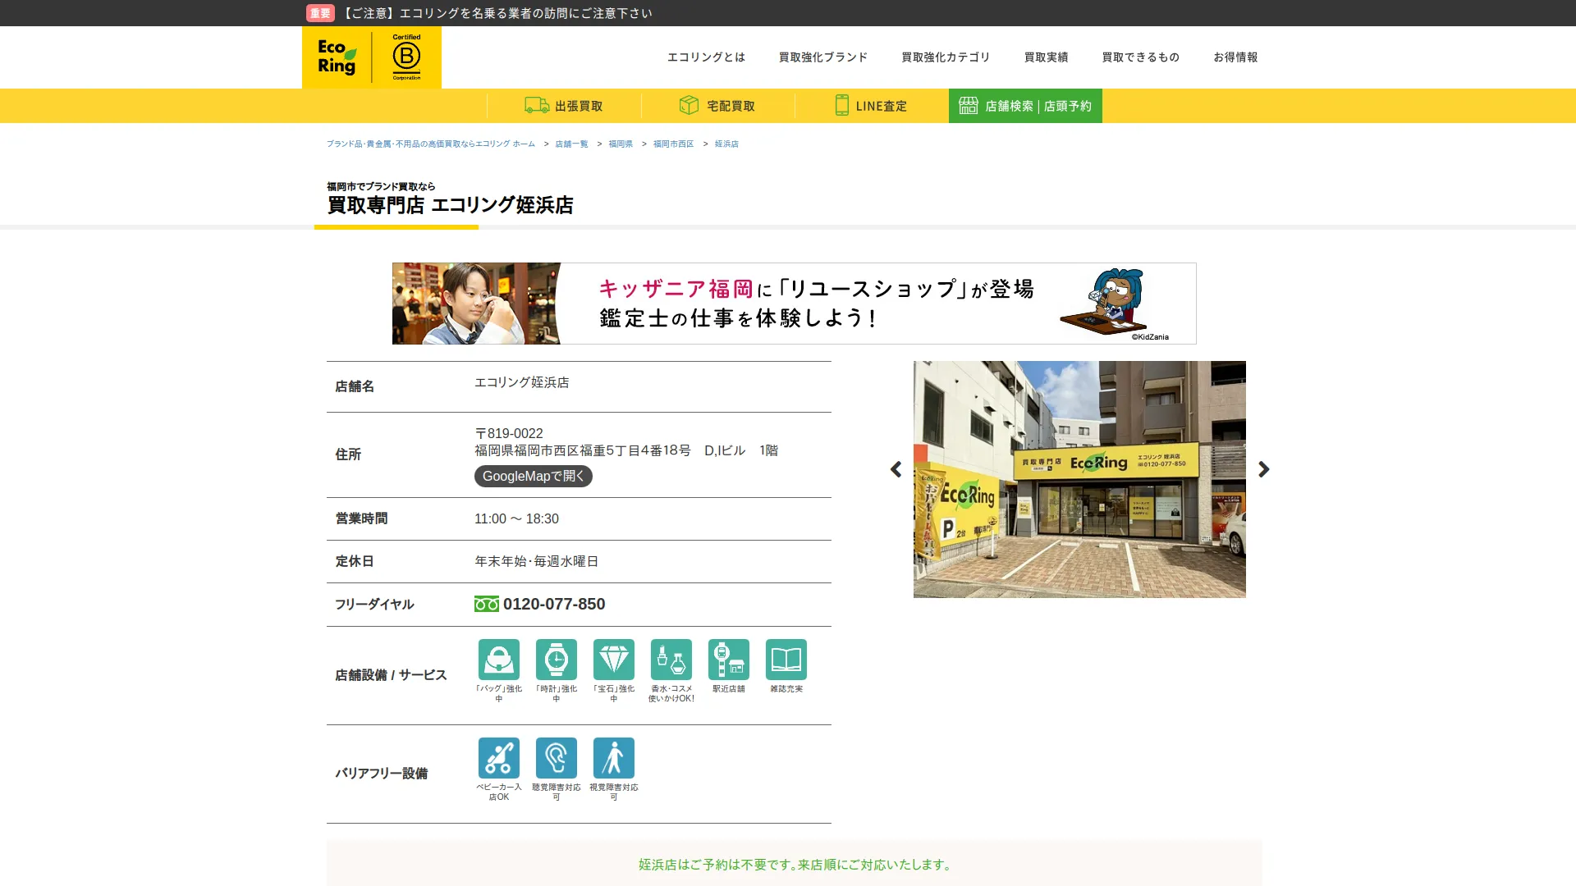The width and height of the screenshot is (1576, 886).
Task: Select the 視覚障害対応可 walking-cane icon
Action: click(x=614, y=758)
